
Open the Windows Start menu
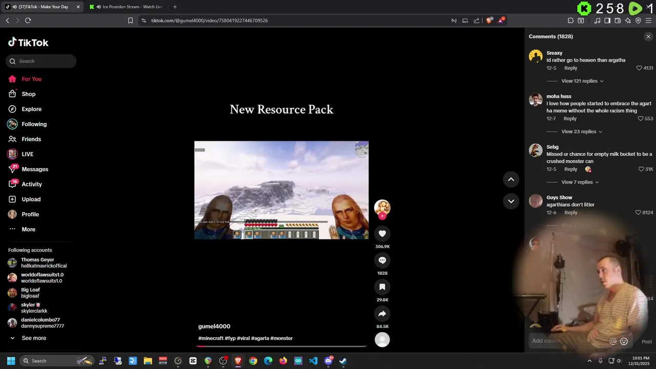(11, 361)
